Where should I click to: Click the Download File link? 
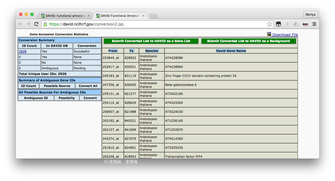pos(285,35)
